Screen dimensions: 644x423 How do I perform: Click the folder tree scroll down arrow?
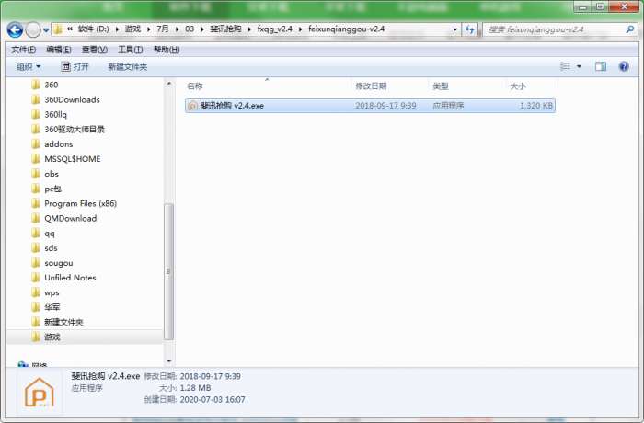[168, 361]
